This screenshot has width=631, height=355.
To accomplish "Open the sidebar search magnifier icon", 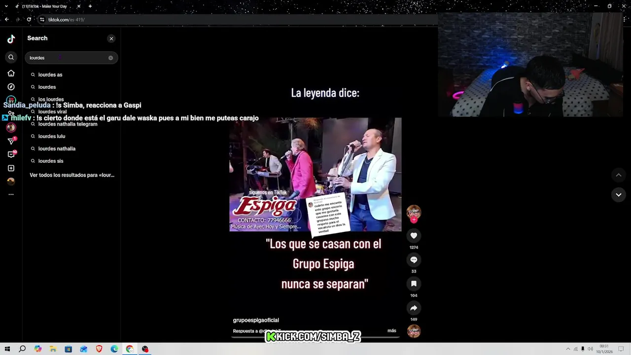I will (x=11, y=58).
